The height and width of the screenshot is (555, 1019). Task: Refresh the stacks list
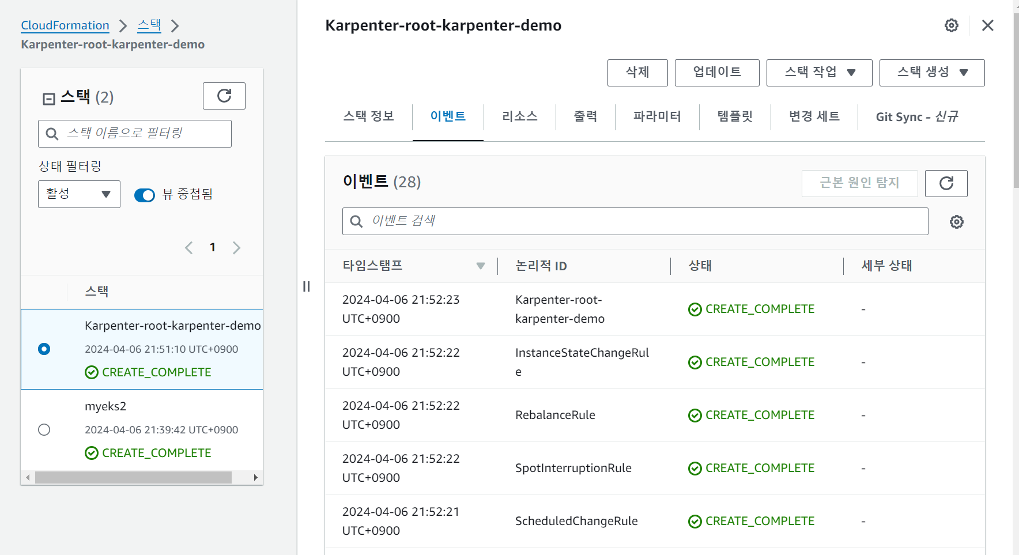coord(224,96)
